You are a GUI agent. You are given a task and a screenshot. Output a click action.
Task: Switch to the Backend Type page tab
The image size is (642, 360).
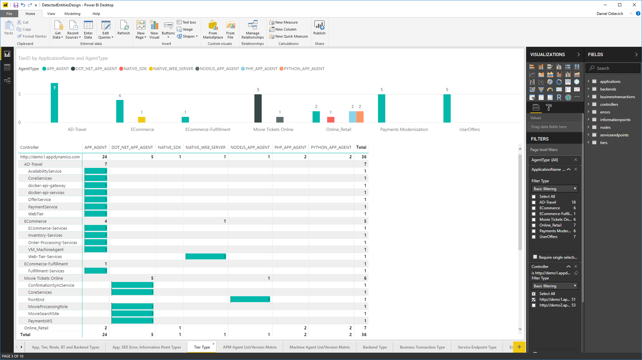pyautogui.click(x=375, y=347)
